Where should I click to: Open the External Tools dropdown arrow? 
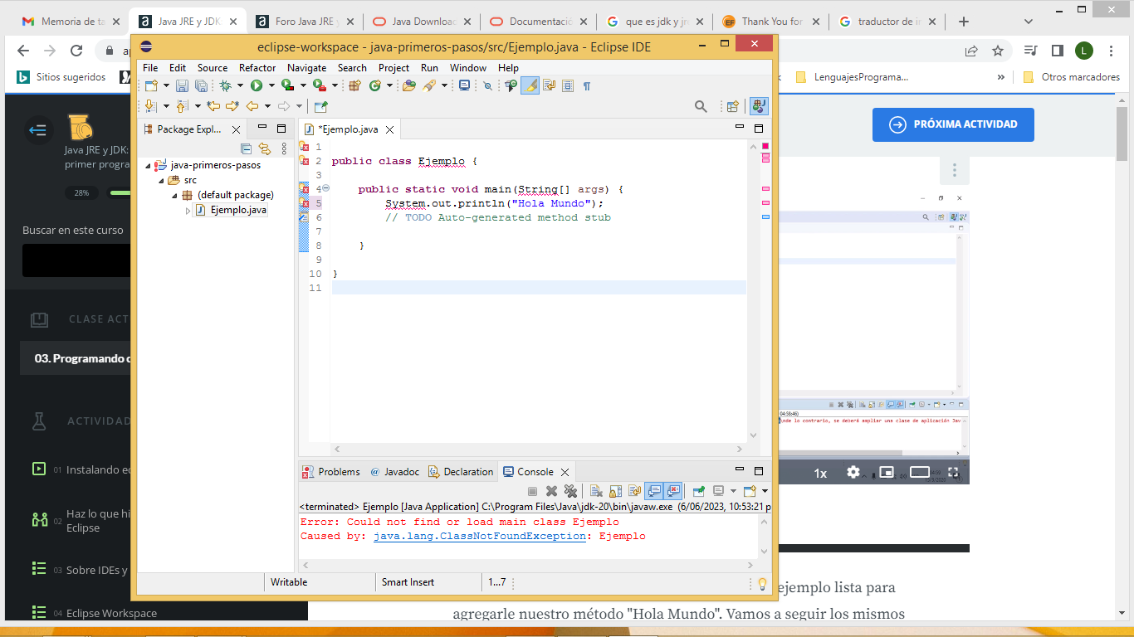coord(335,85)
